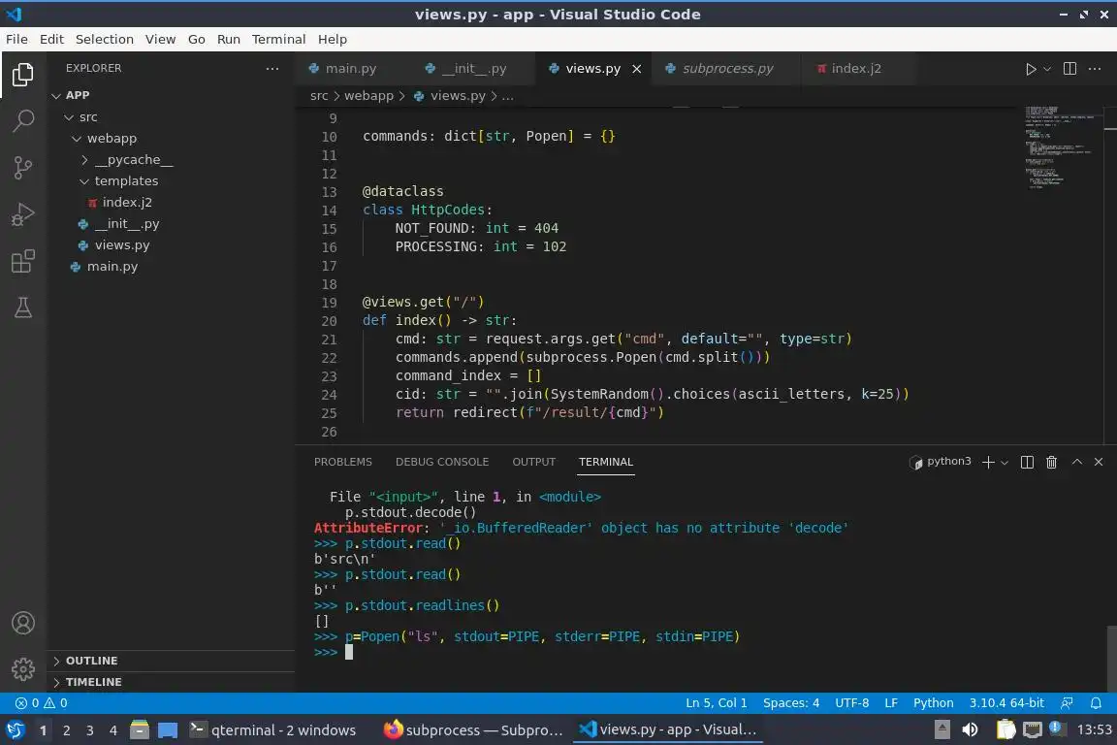1117x745 pixels.
Task: Open the Explorer view in activity bar
Action: [x=23, y=75]
